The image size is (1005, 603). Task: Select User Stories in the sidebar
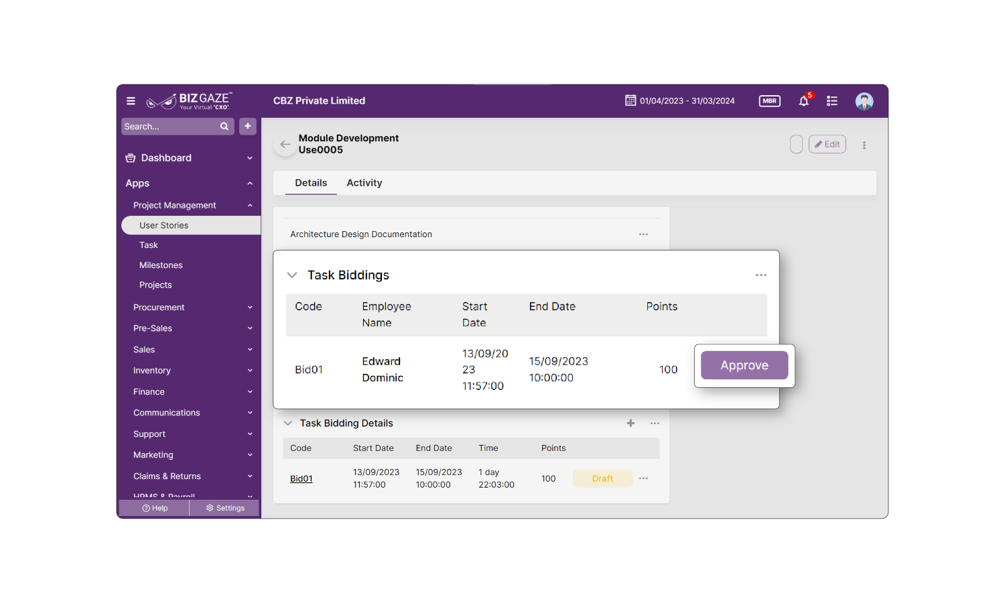tap(191, 225)
